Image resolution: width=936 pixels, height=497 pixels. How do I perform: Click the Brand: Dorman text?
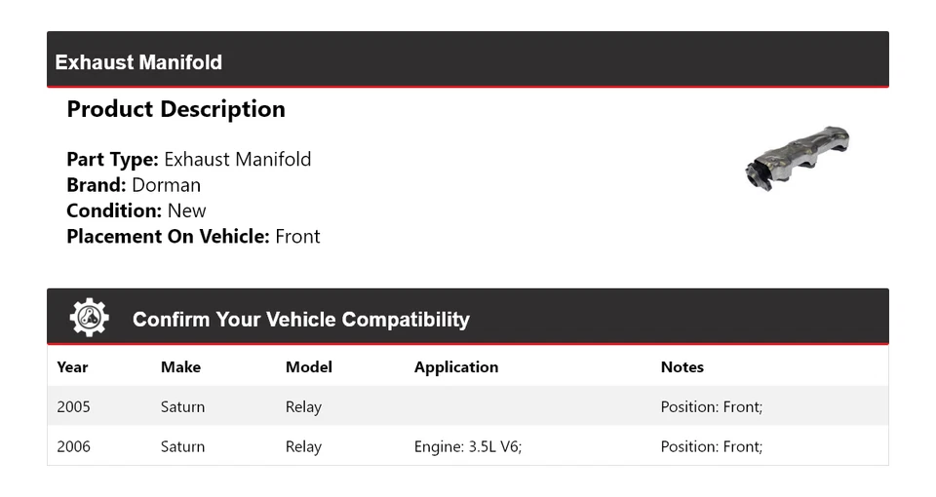point(134,185)
